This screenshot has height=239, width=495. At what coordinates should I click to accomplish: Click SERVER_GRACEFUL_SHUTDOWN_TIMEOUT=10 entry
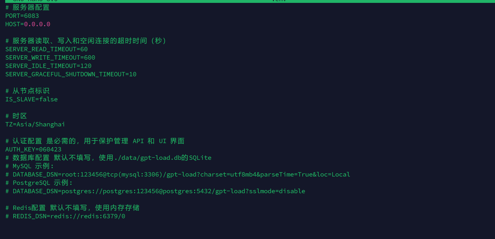71,74
